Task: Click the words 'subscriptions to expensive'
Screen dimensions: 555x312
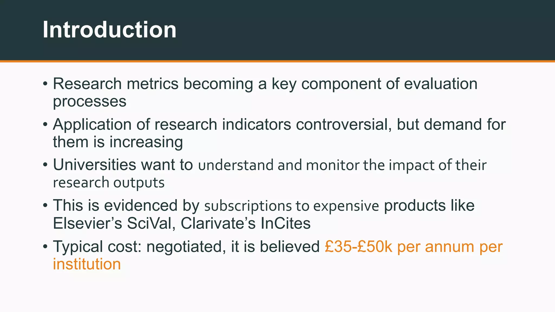Action: click(x=292, y=206)
